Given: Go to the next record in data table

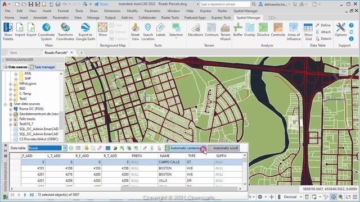Looking at the screenshot, I should click(x=25, y=195).
